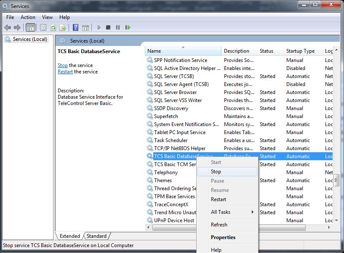Switch to the Standard tab
This screenshot has height=253, width=344.
point(96,236)
